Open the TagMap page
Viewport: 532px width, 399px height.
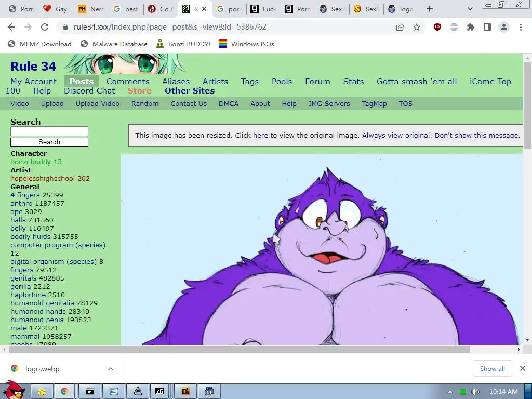(374, 104)
